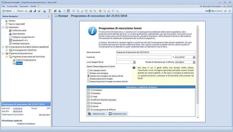Click the blue building site icon in toolbar

[45, 11]
